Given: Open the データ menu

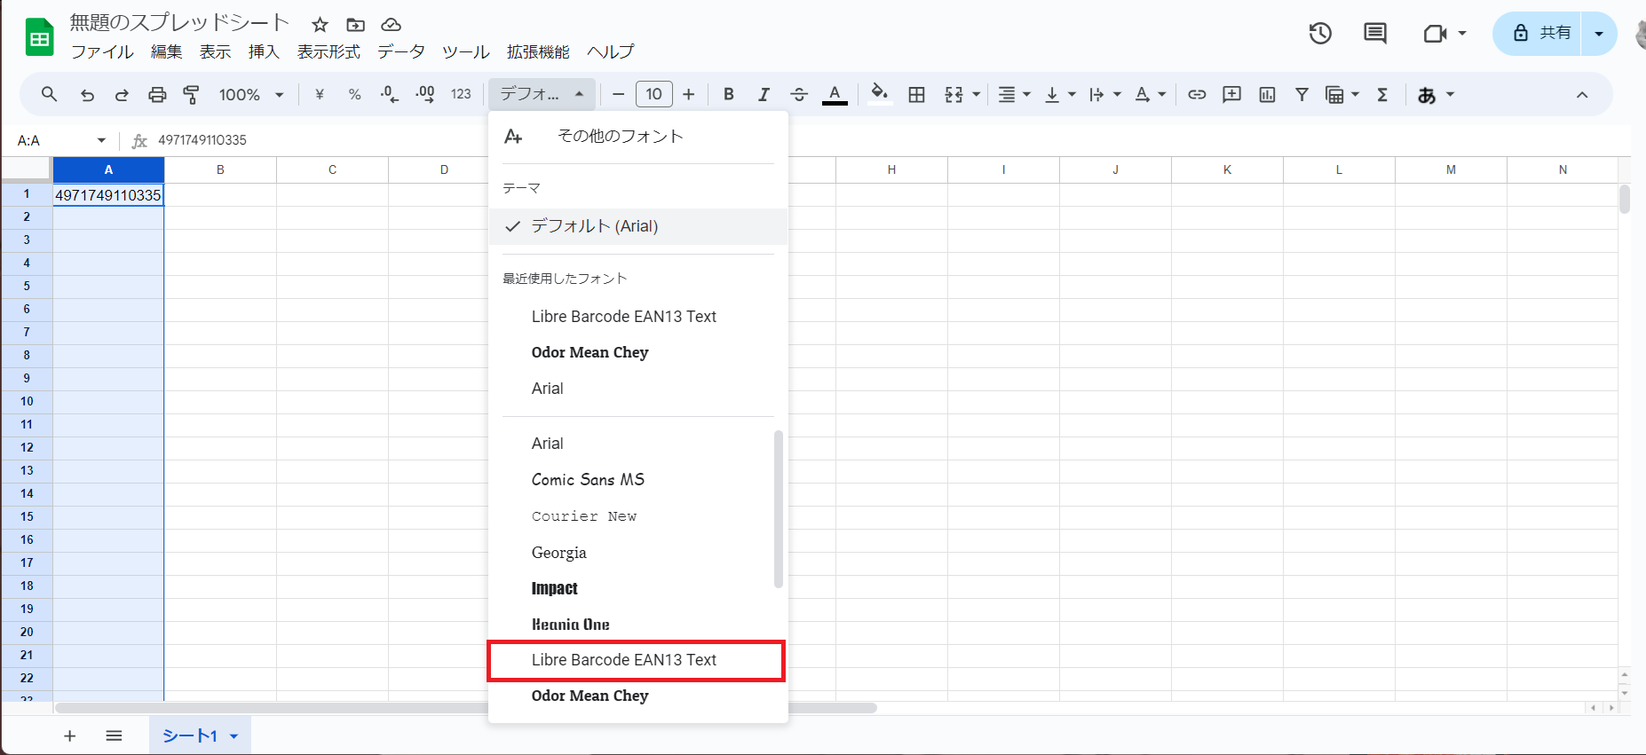Looking at the screenshot, I should coord(400,51).
